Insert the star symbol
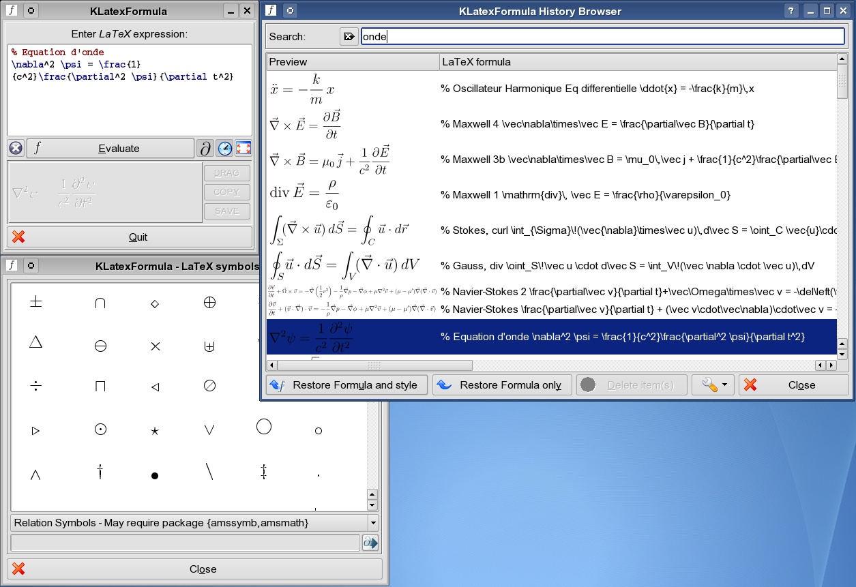Image resolution: width=856 pixels, height=587 pixels. [x=155, y=431]
